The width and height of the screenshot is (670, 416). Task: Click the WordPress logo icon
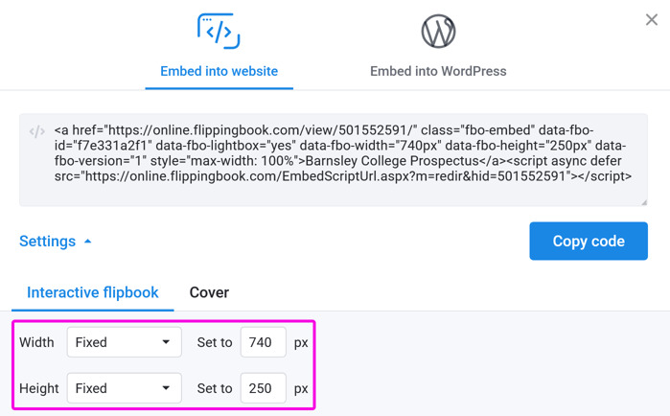[x=438, y=32]
